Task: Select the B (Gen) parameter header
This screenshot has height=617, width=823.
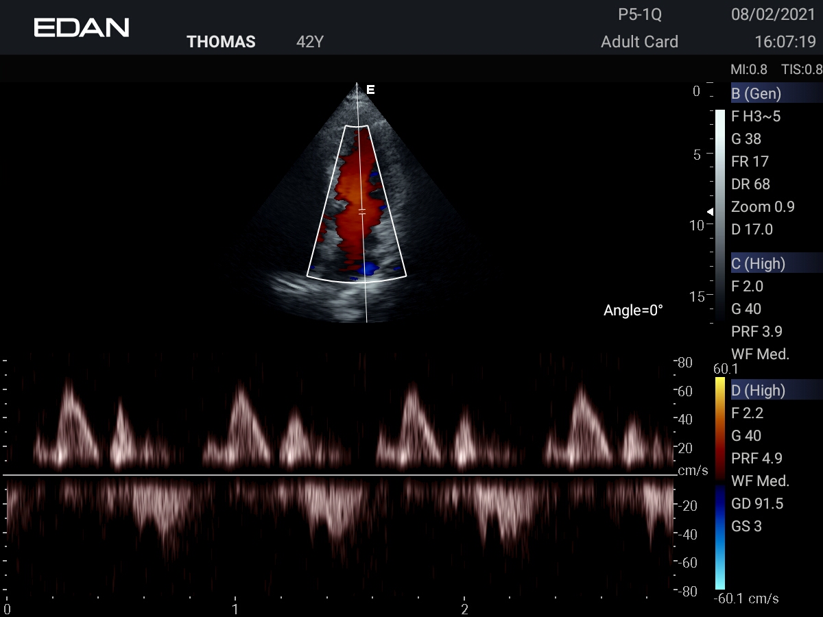Action: click(x=756, y=94)
